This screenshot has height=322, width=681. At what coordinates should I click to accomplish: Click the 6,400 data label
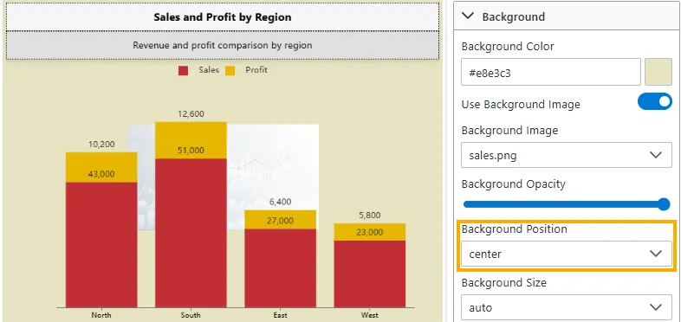pos(280,202)
